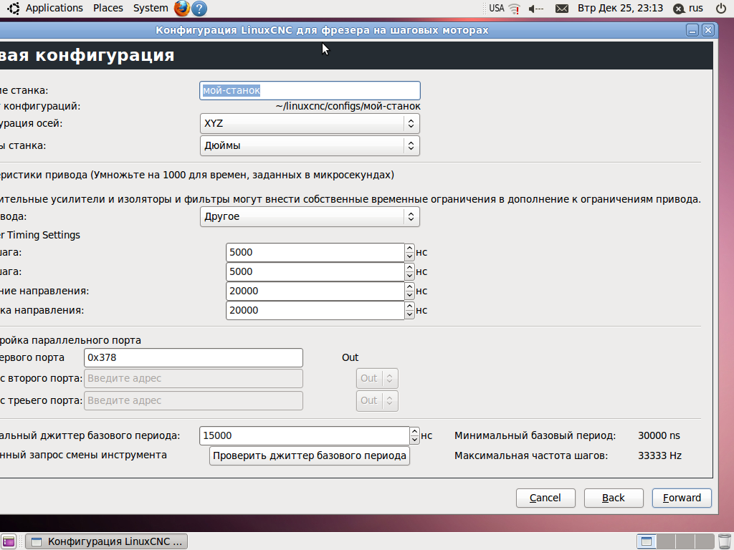The width and height of the screenshot is (734, 550).
Task: Expand the Другое driver type dropdown
Action: [x=310, y=216]
